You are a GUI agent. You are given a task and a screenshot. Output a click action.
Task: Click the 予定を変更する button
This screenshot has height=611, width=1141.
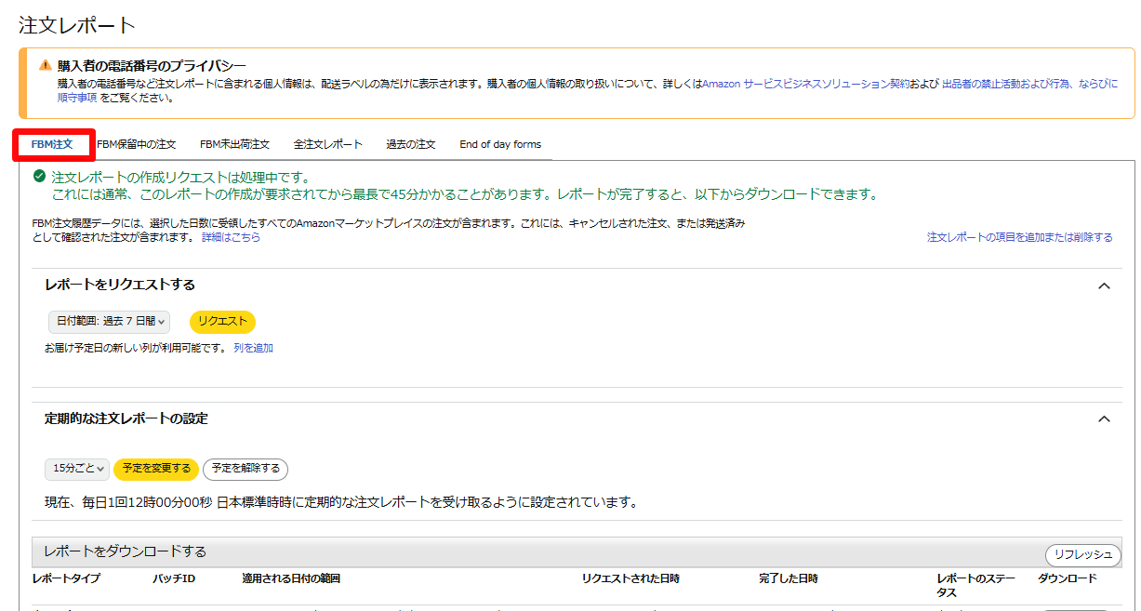point(156,469)
